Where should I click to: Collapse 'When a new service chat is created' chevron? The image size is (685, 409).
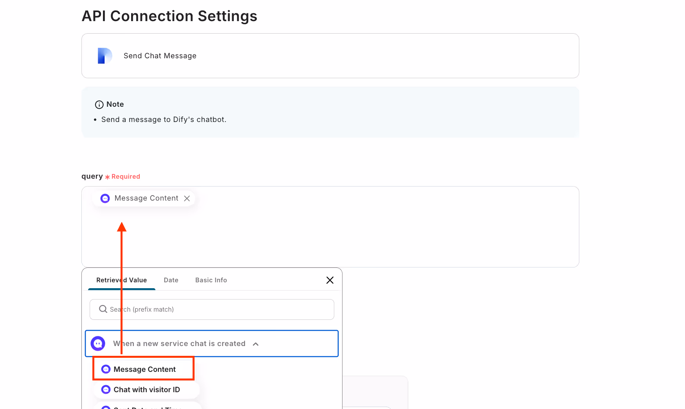[256, 344]
